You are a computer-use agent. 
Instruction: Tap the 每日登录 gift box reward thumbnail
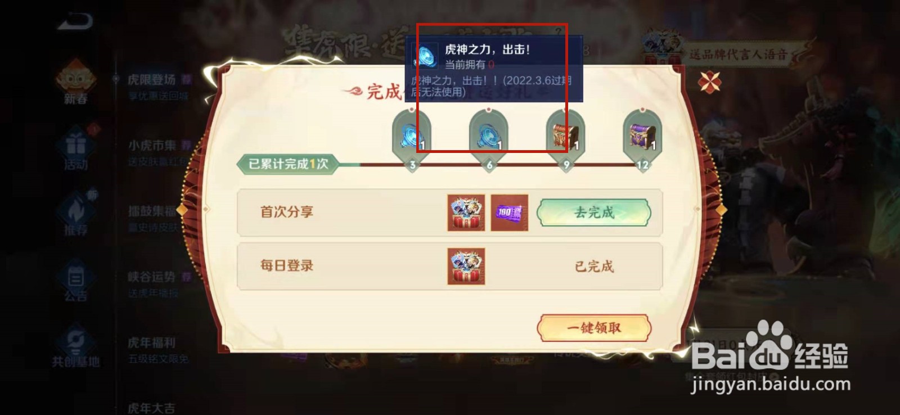tap(466, 267)
